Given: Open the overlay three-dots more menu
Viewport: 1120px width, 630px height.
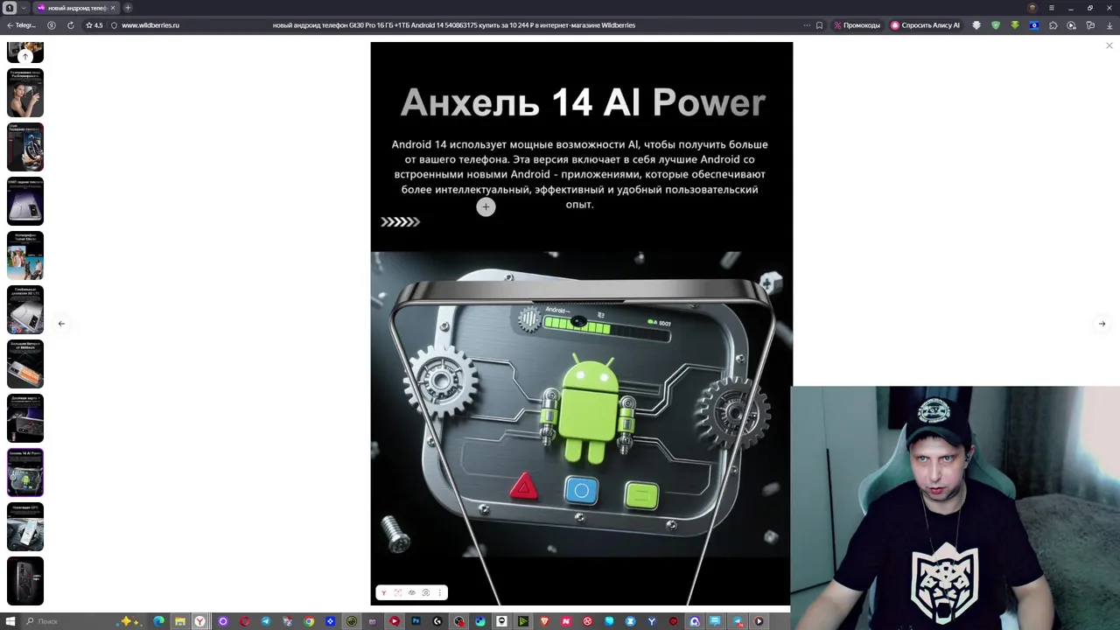Looking at the screenshot, I should (439, 592).
